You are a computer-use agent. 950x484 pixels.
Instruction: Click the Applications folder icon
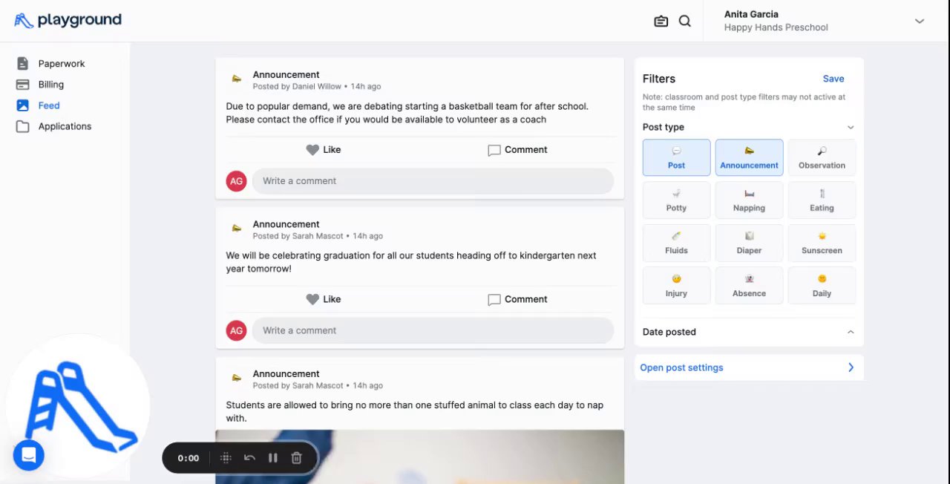coord(23,126)
